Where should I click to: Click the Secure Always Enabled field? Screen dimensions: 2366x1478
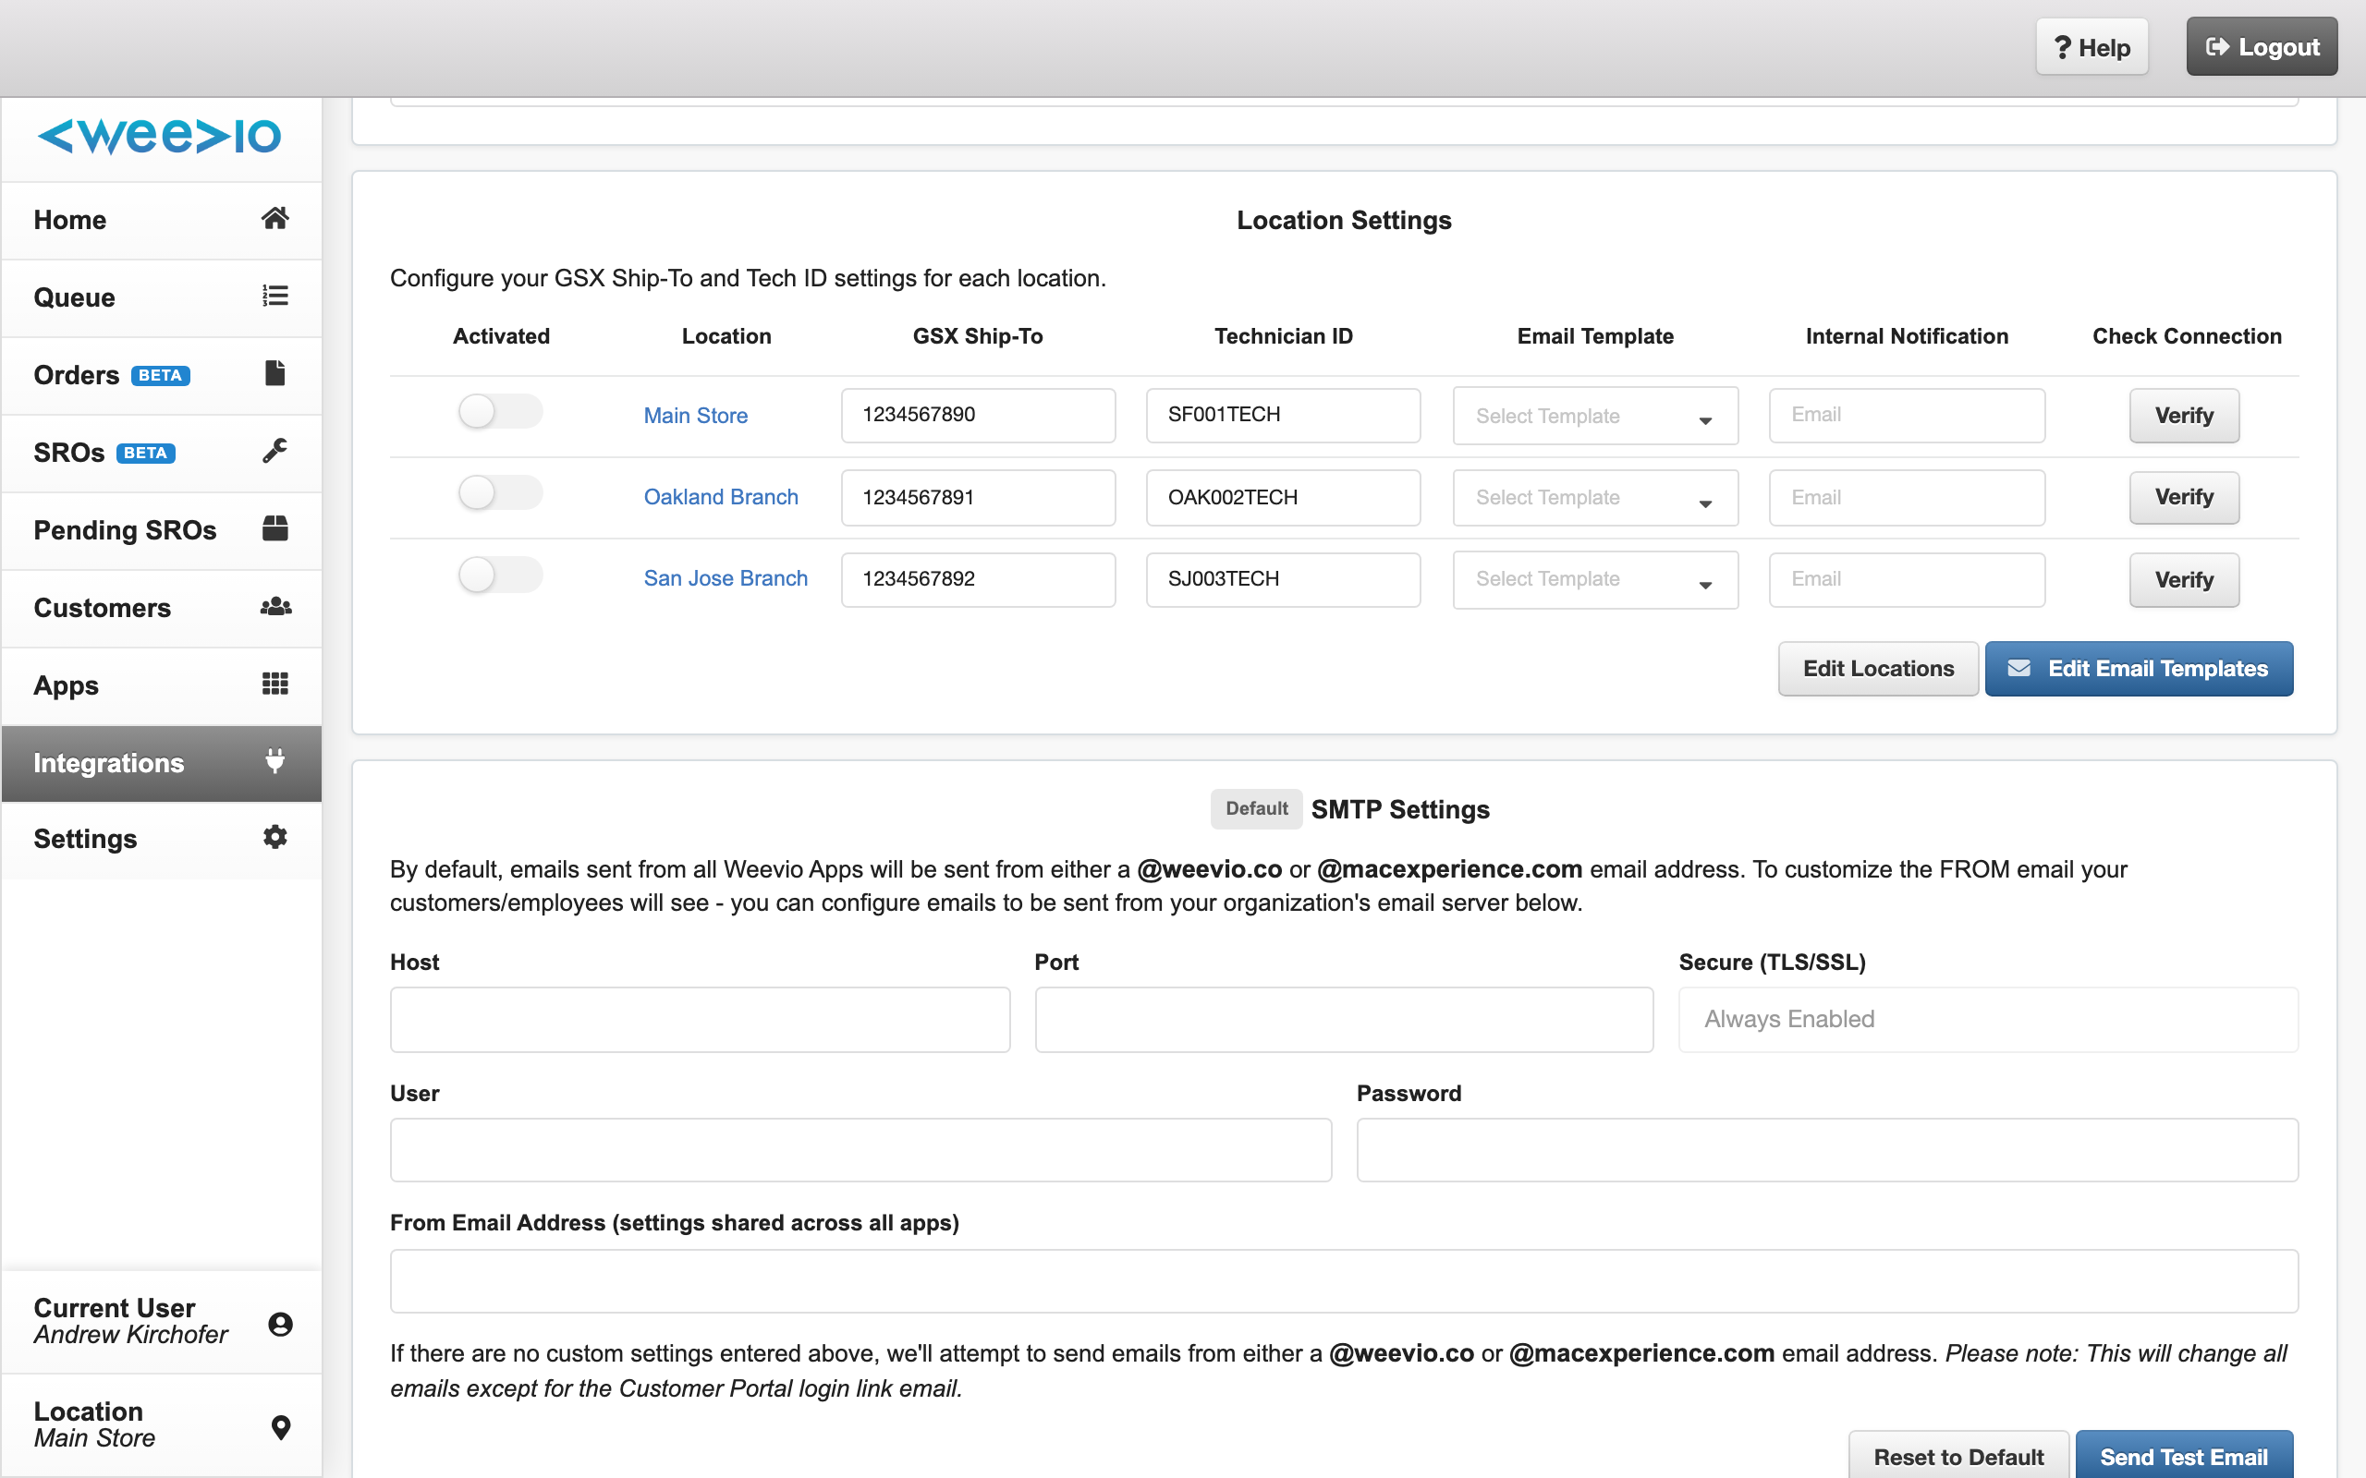click(x=1989, y=1020)
